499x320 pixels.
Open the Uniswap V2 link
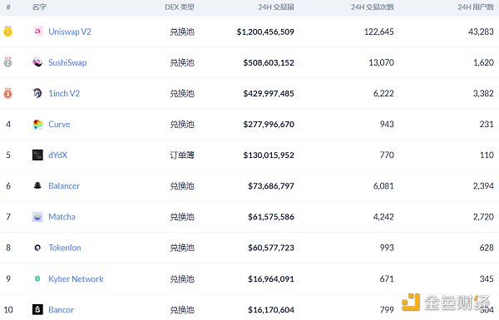(x=70, y=32)
